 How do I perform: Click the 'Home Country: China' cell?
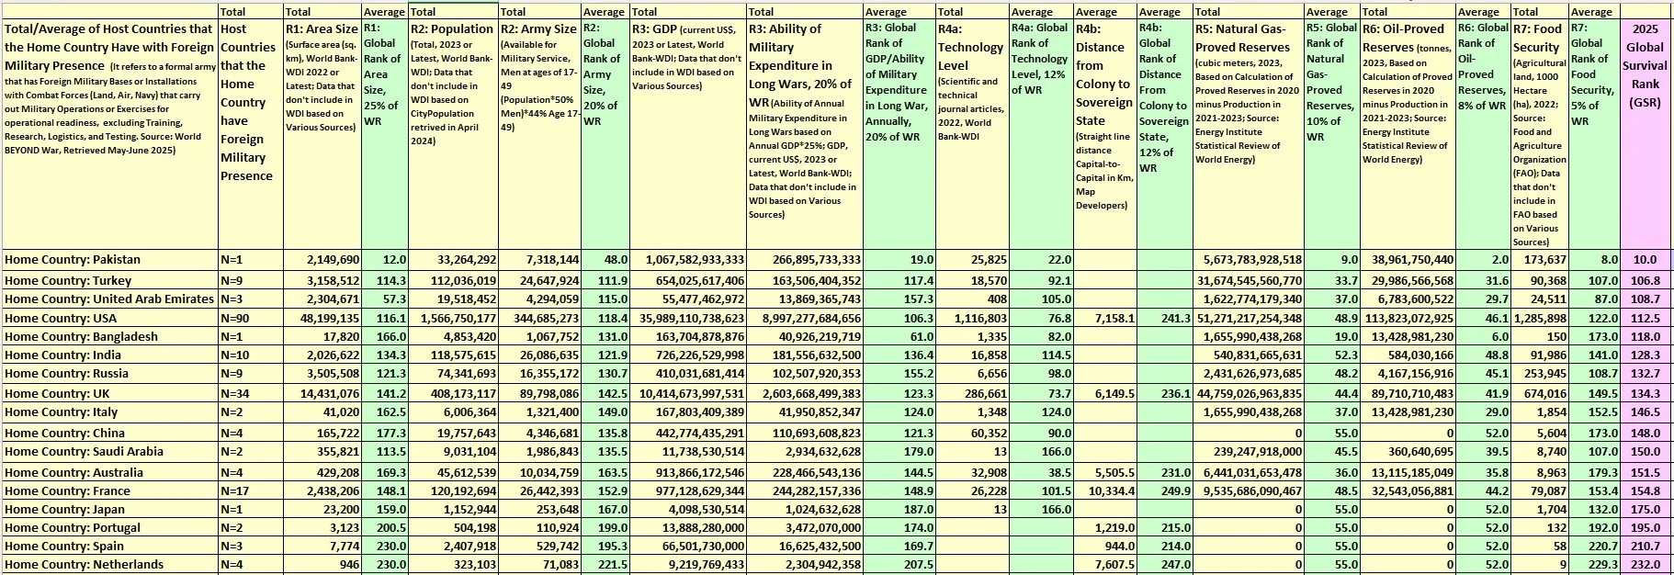pyautogui.click(x=109, y=433)
